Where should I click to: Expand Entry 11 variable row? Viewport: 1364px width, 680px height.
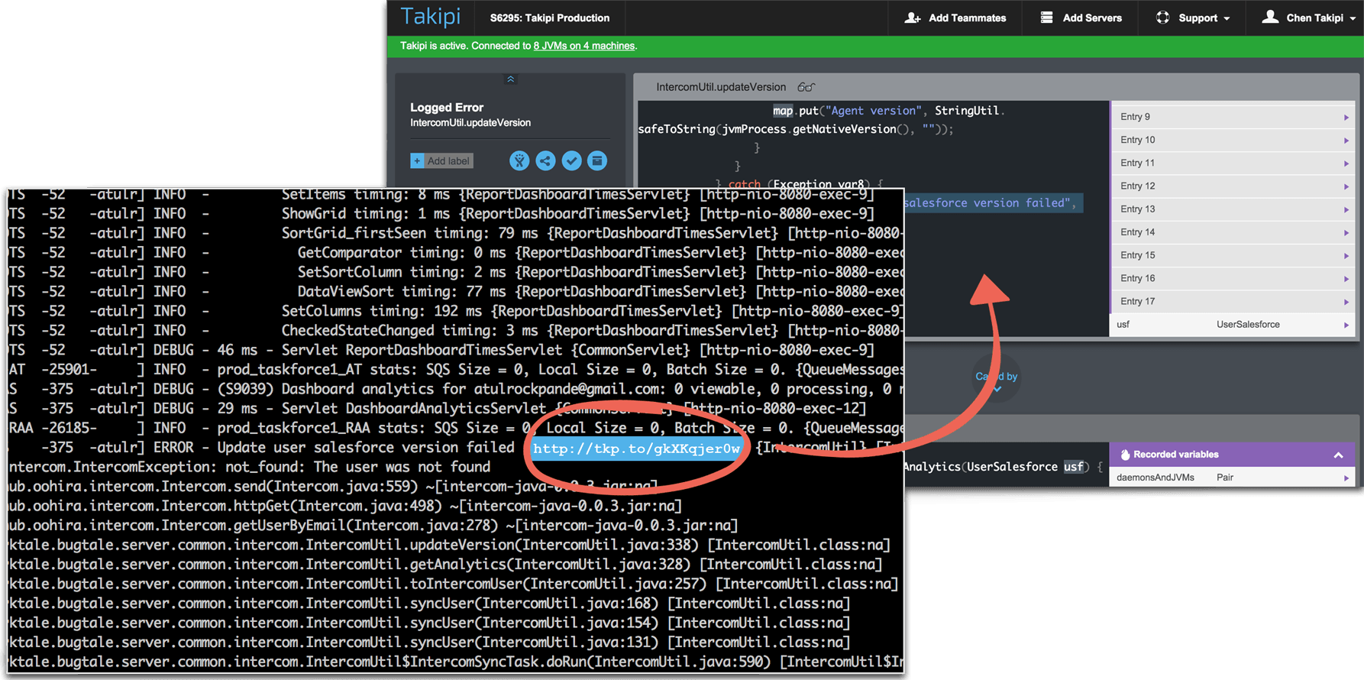point(1232,163)
